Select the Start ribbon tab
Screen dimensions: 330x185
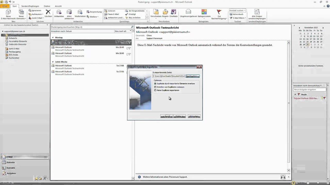coord(15,6)
